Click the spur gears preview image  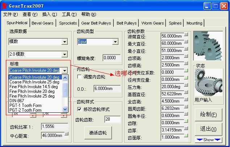pos(208,46)
